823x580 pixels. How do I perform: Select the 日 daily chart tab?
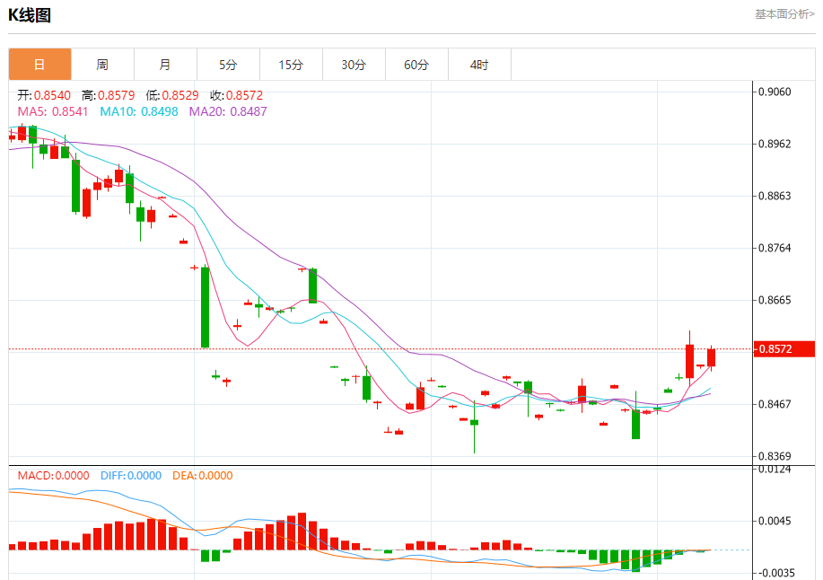click(39, 65)
